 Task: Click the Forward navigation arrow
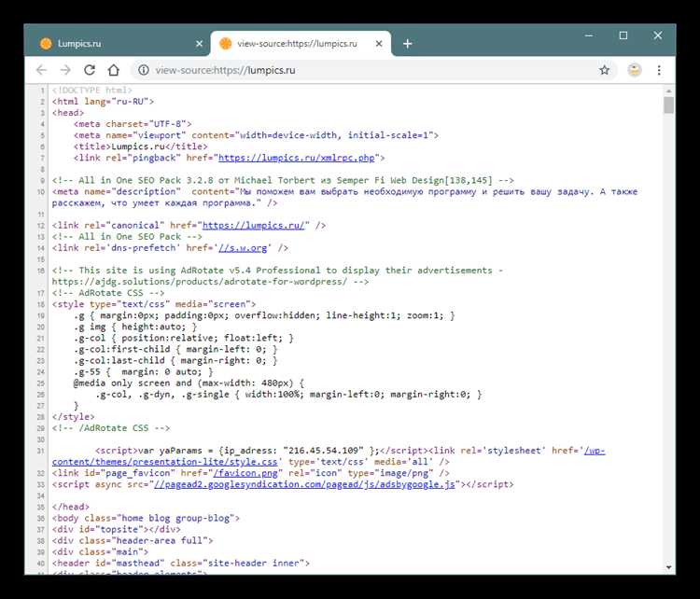click(65, 70)
